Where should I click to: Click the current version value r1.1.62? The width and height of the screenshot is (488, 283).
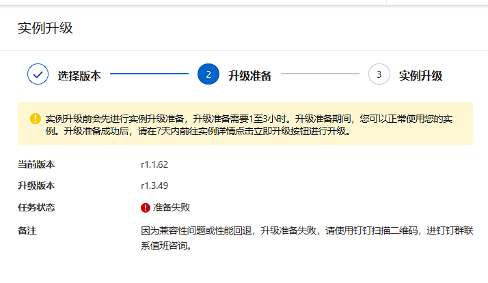point(154,164)
